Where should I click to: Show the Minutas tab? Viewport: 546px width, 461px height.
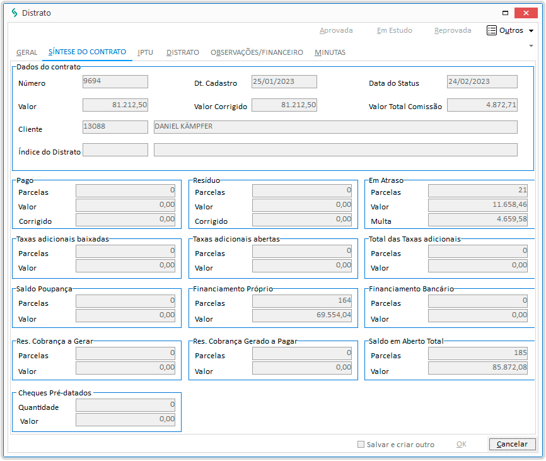[330, 52]
